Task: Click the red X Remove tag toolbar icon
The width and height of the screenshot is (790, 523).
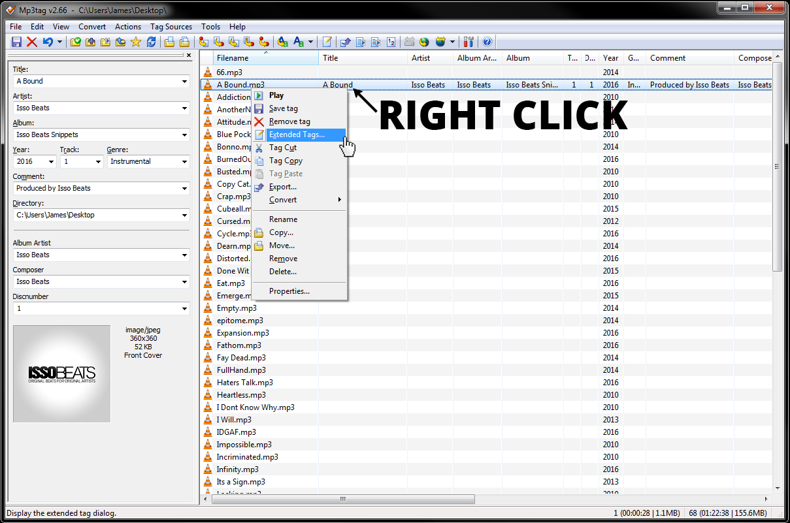Action: (32, 42)
